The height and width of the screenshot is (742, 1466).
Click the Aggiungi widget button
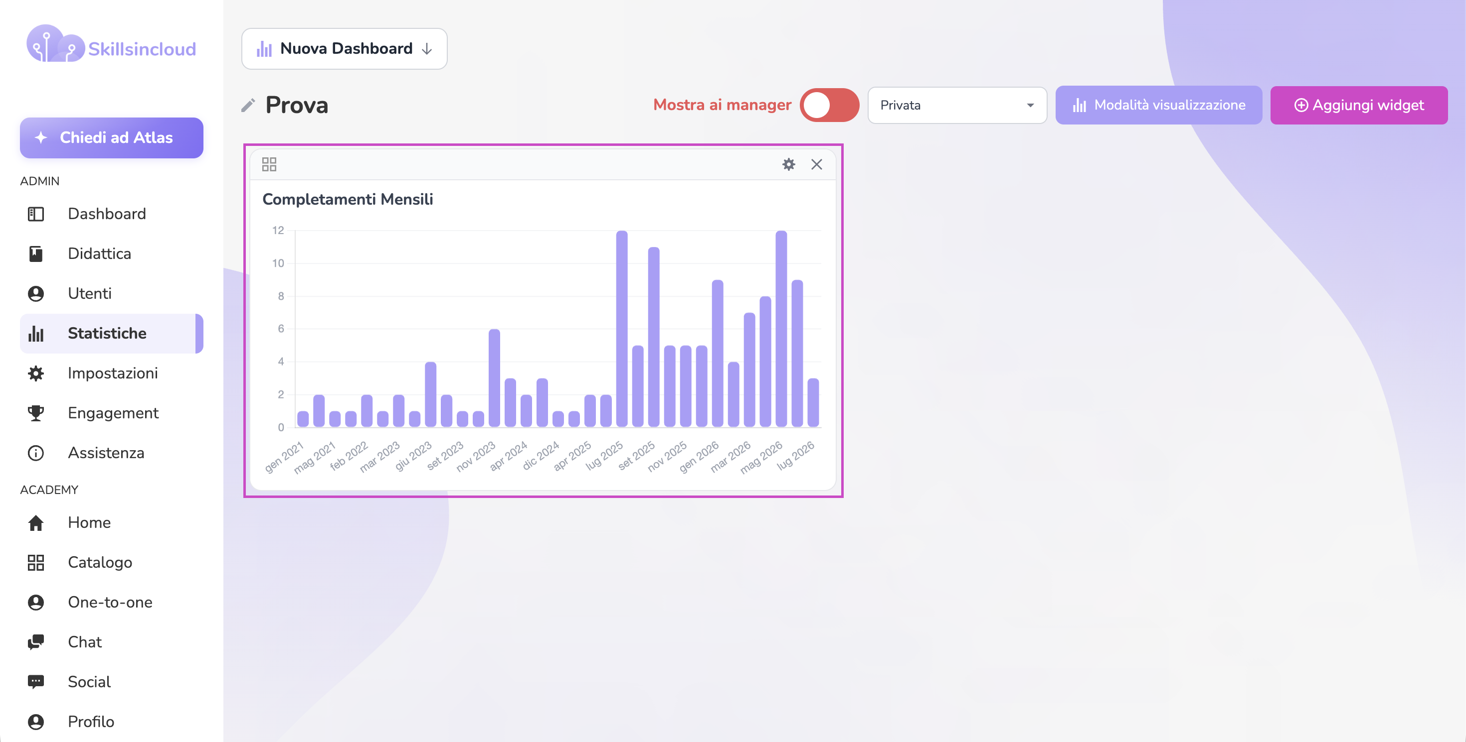click(x=1358, y=105)
